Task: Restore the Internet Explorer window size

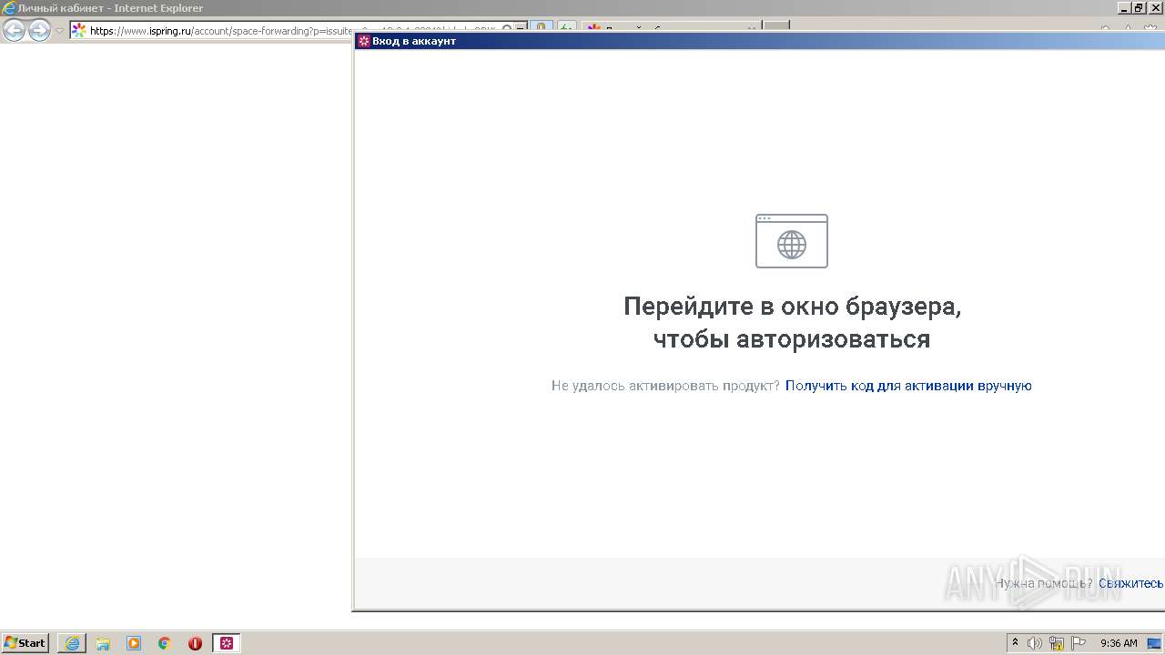Action: point(1139,7)
